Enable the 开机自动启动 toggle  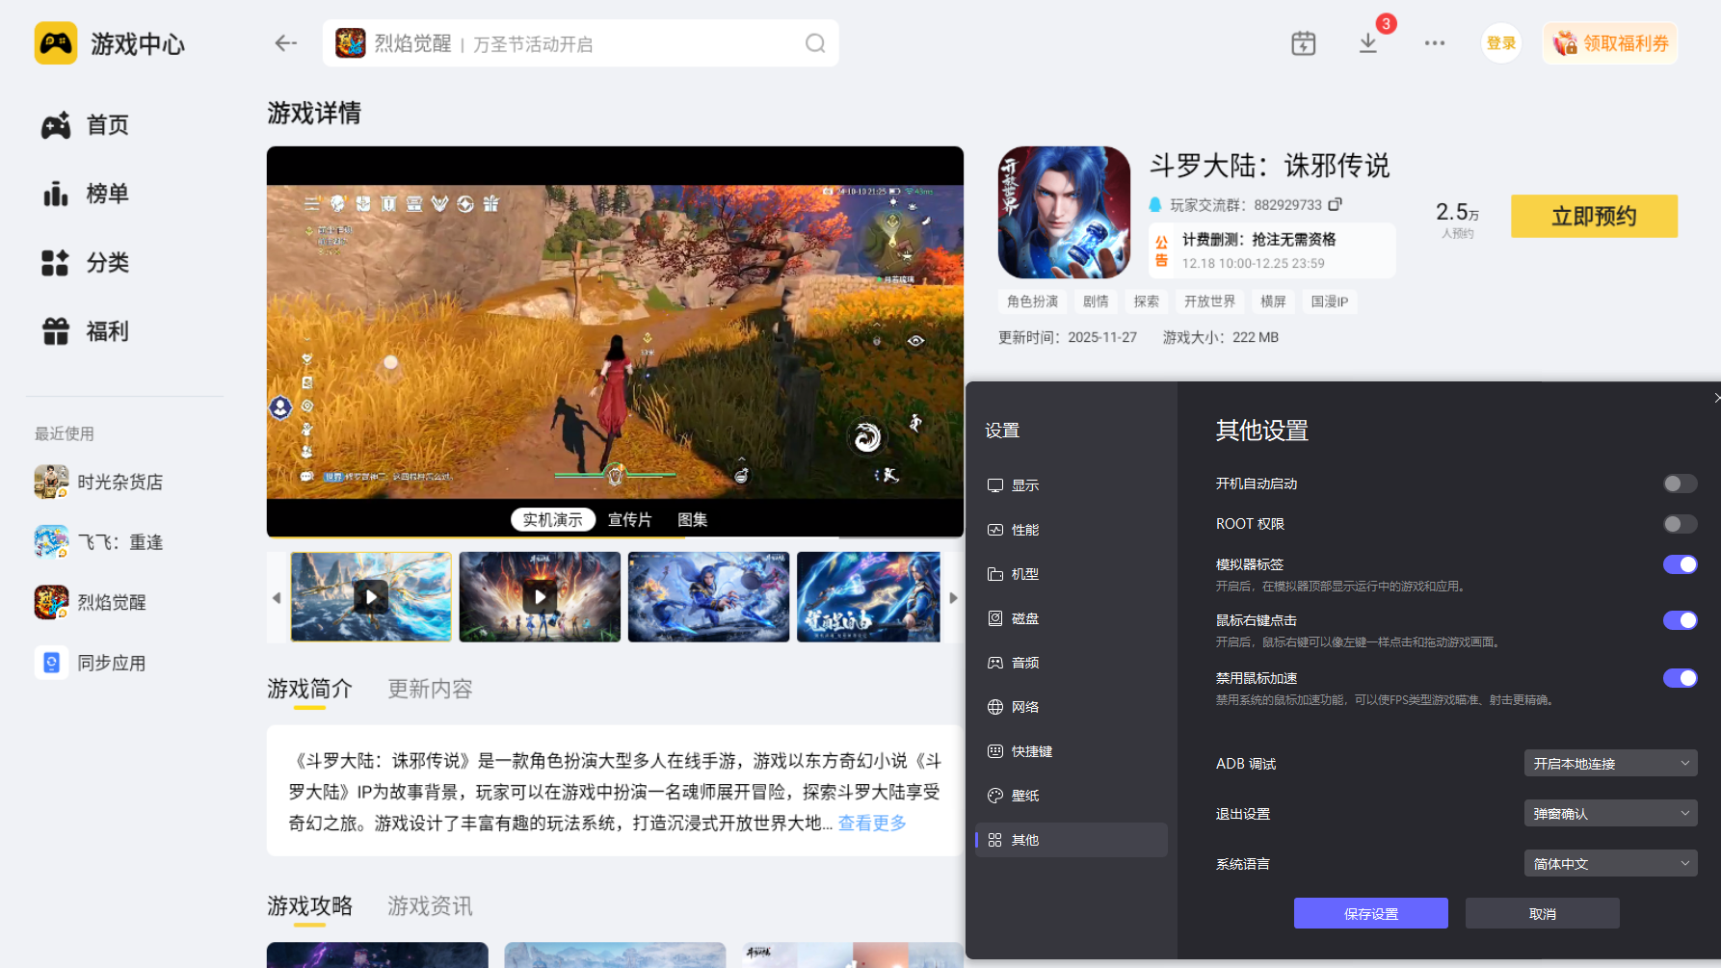[x=1680, y=484]
